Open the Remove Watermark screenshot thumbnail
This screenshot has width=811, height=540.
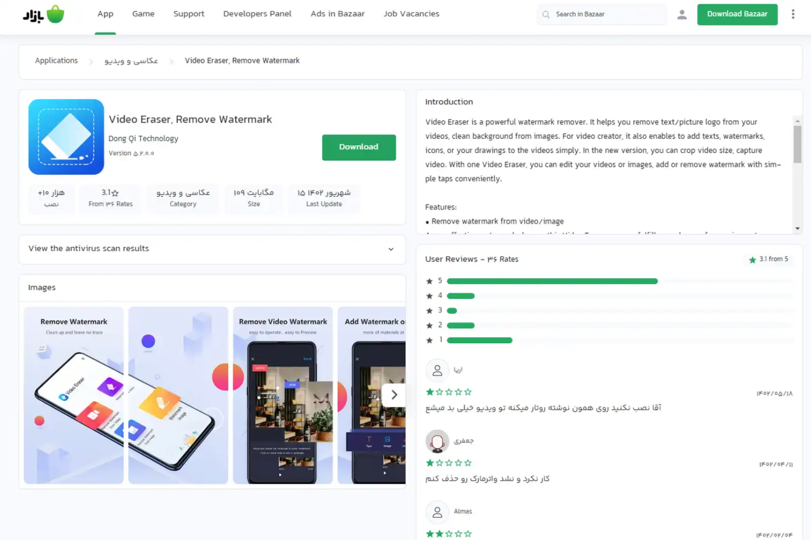tap(74, 395)
